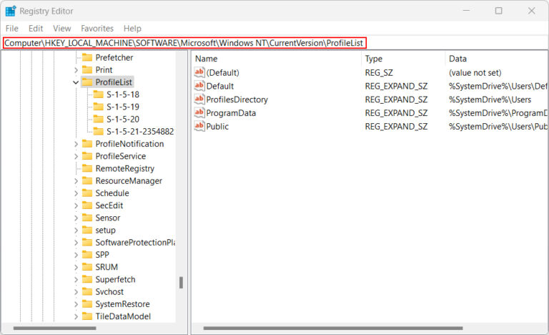Select the S-1-5-18 folder icon
This screenshot has height=335, width=549.
coord(99,94)
